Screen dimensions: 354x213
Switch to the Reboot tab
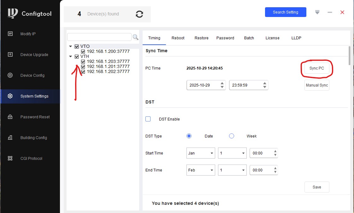pyautogui.click(x=178, y=38)
